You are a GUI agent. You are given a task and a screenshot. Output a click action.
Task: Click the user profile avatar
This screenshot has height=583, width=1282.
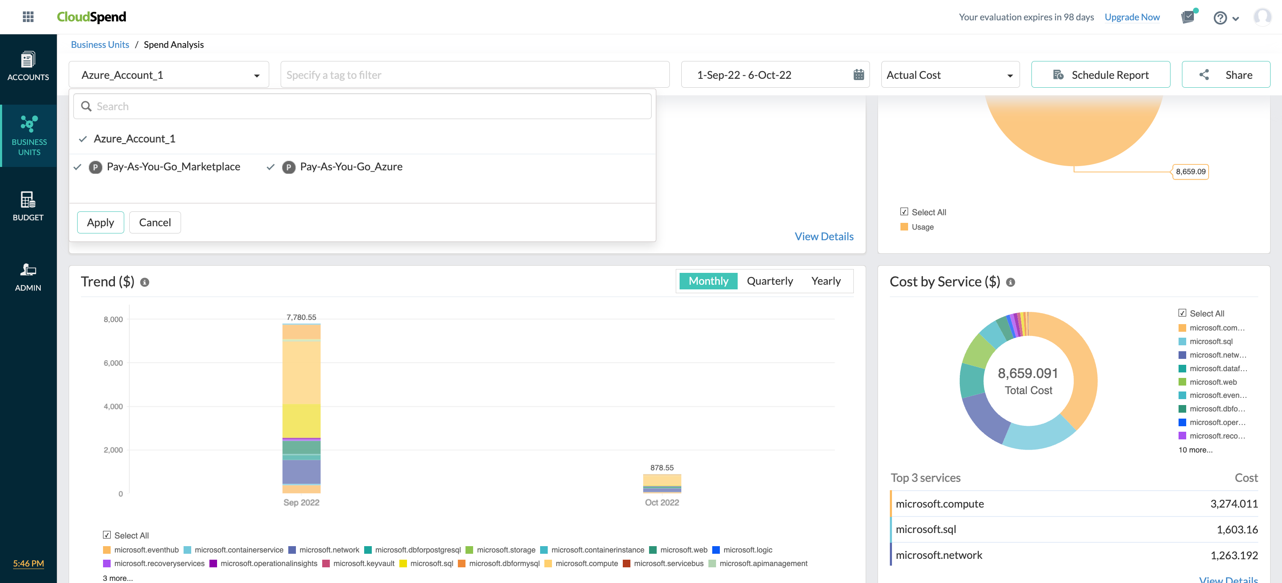1262,17
